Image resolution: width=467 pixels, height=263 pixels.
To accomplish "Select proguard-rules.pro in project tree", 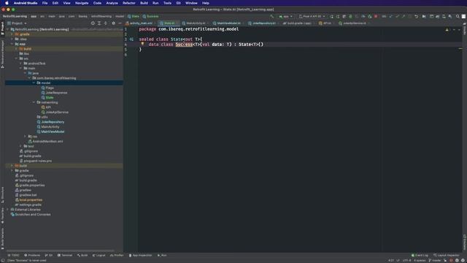I will tap(37, 161).
